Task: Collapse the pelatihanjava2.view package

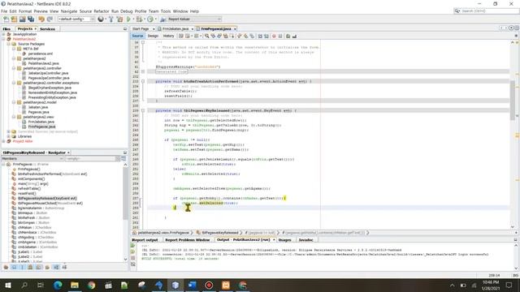Action: (14, 117)
